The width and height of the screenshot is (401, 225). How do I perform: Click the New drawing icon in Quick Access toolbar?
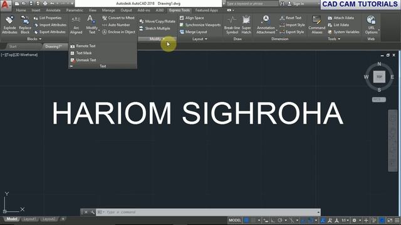pos(17,4)
